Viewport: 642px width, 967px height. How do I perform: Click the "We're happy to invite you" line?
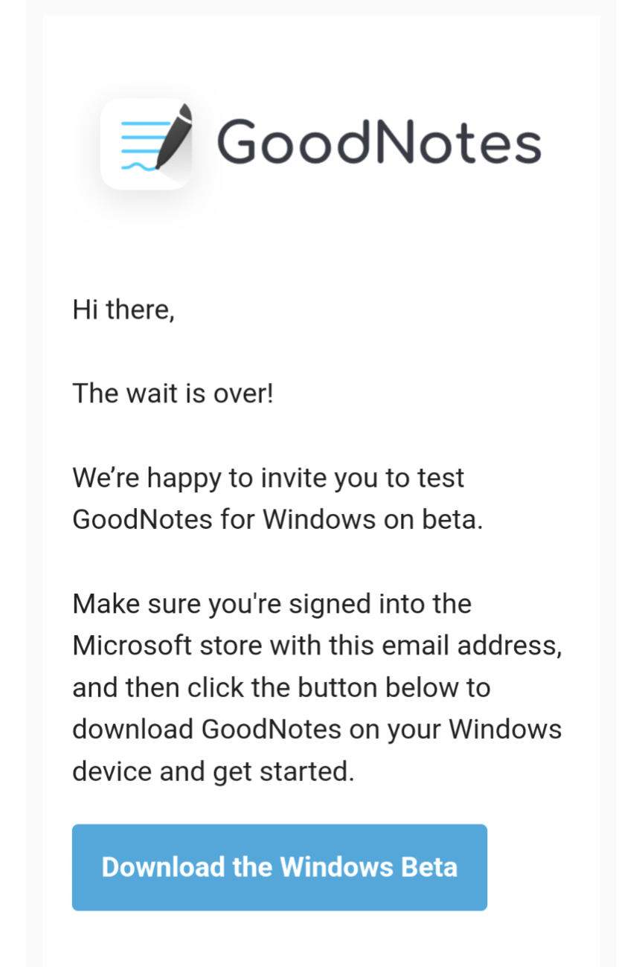click(269, 478)
